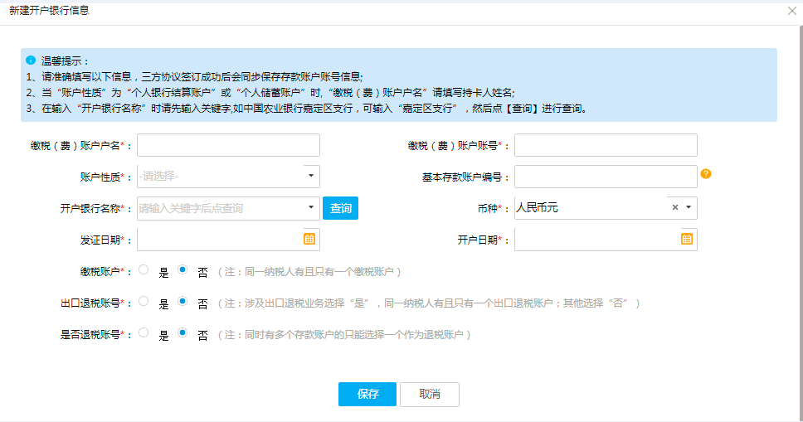803x422 pixels.
Task: Close the 新建开户银行信息 dialog
Action: pos(791,11)
